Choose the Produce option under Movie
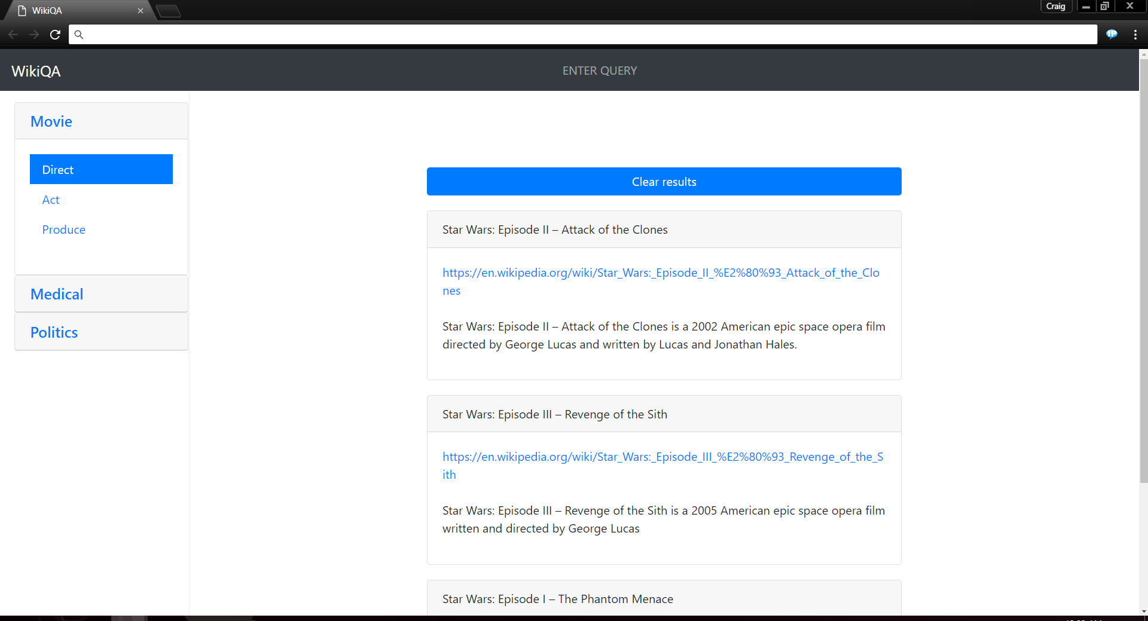1148x621 pixels. coord(64,230)
